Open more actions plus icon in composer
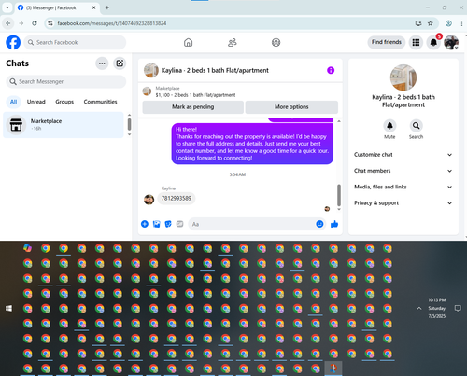Image resolution: width=467 pixels, height=376 pixels. (x=145, y=224)
